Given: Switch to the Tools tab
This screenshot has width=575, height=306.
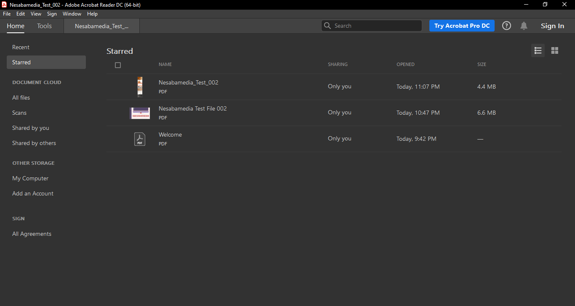Looking at the screenshot, I should 44,26.
